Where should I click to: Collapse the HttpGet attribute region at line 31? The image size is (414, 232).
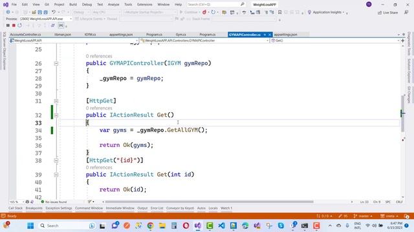pyautogui.click(x=56, y=101)
